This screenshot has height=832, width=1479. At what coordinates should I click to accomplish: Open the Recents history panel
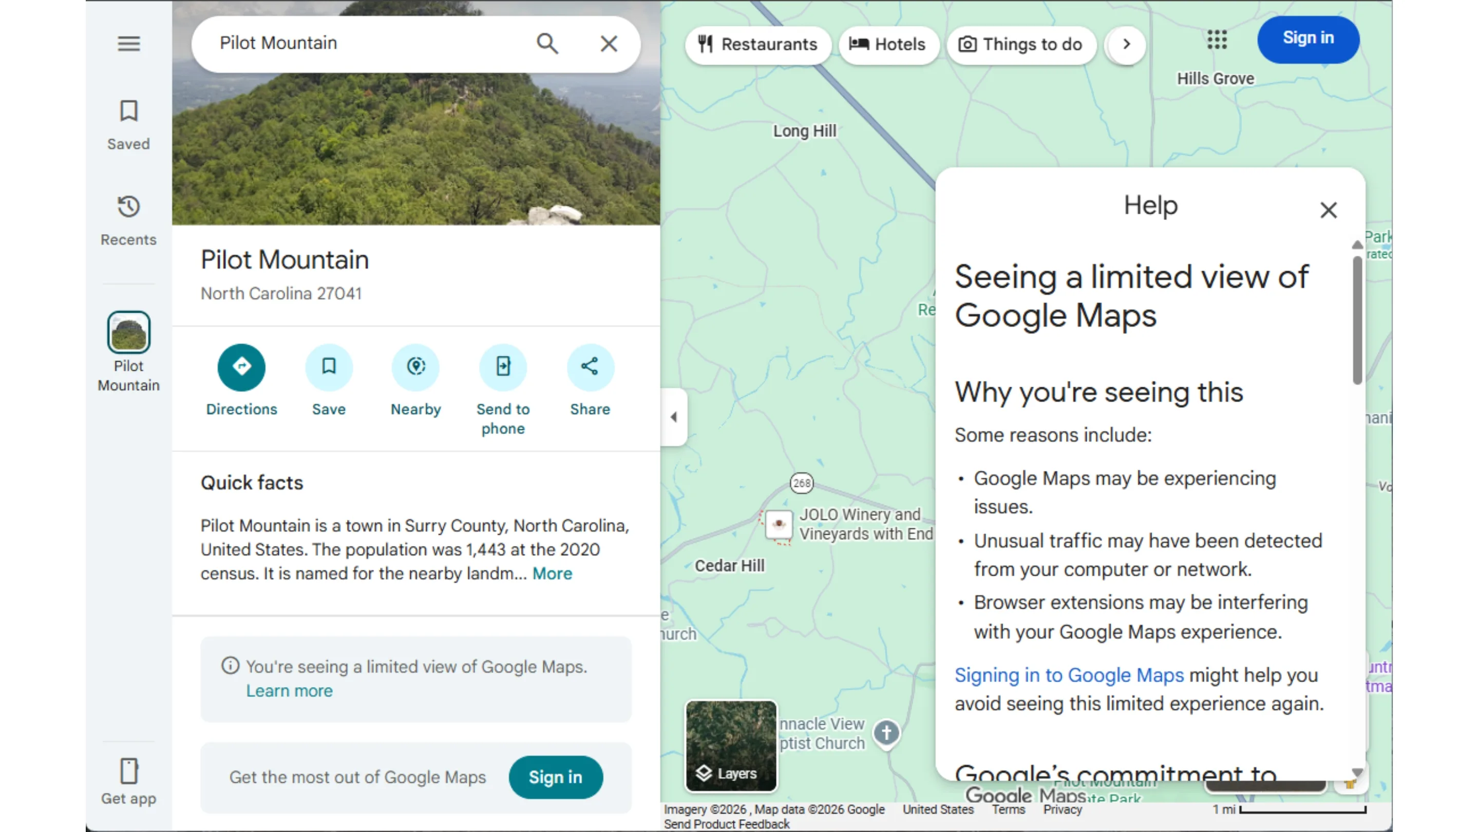tap(128, 220)
